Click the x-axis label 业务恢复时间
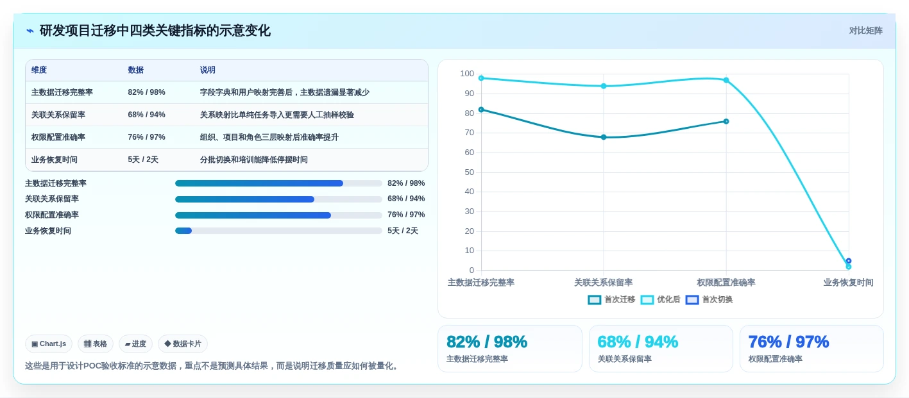 pos(849,283)
